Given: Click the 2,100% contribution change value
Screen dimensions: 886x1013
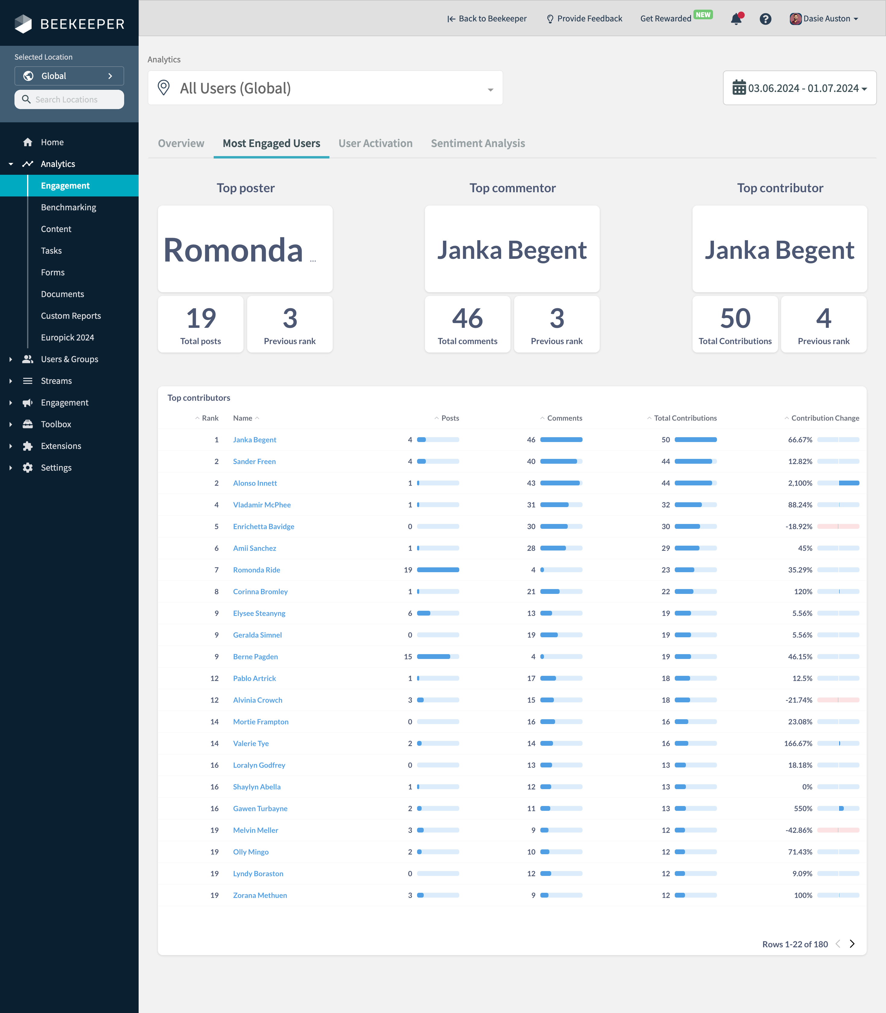Looking at the screenshot, I should pos(800,483).
